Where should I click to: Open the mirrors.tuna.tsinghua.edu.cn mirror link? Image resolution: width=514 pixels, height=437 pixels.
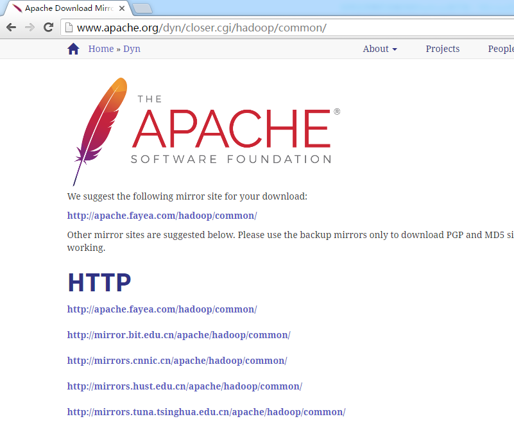[x=206, y=412]
